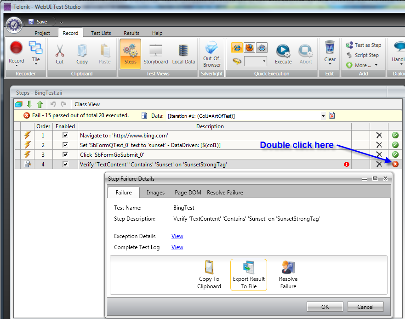The height and width of the screenshot is (319, 405).
Task: View the Exception Details link
Action: pyautogui.click(x=177, y=236)
